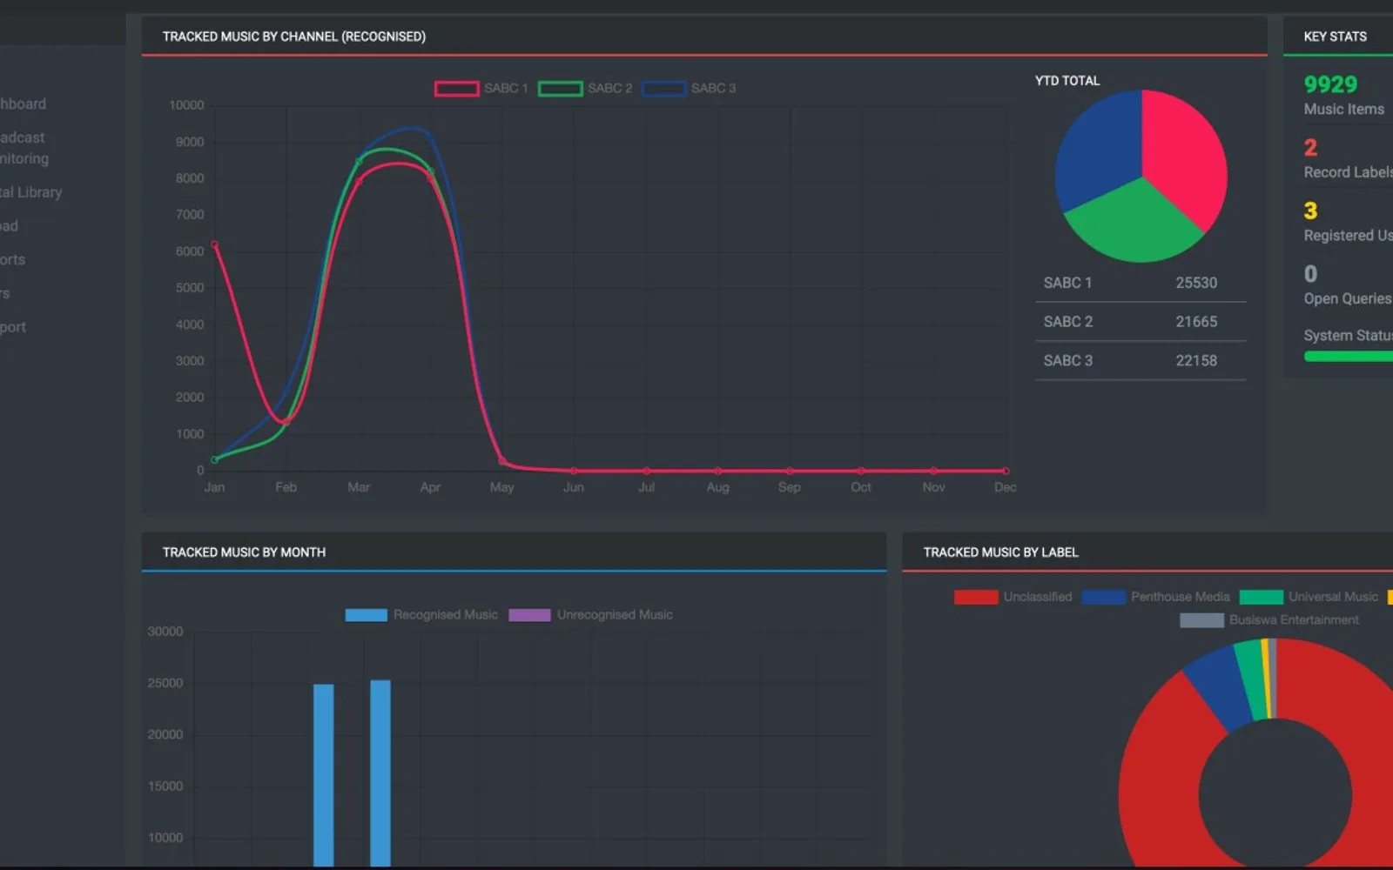Click the Registered Users stat count
This screenshot has height=870, width=1393.
[x=1310, y=211]
